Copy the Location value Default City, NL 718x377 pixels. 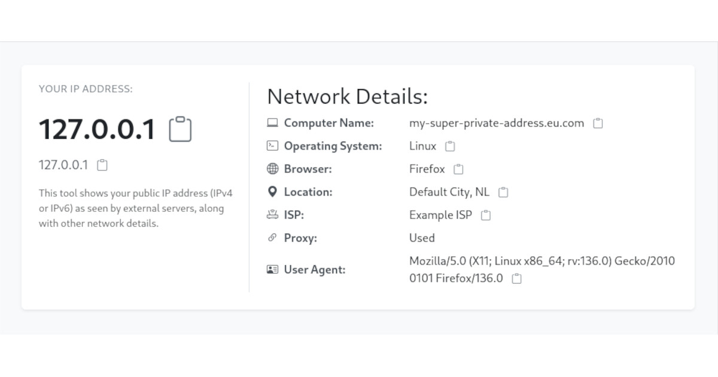503,191
